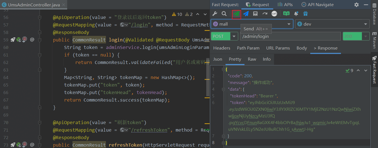This screenshot has height=148, width=378.
Task: Open the wrench config icon
Action: (x=215, y=14)
